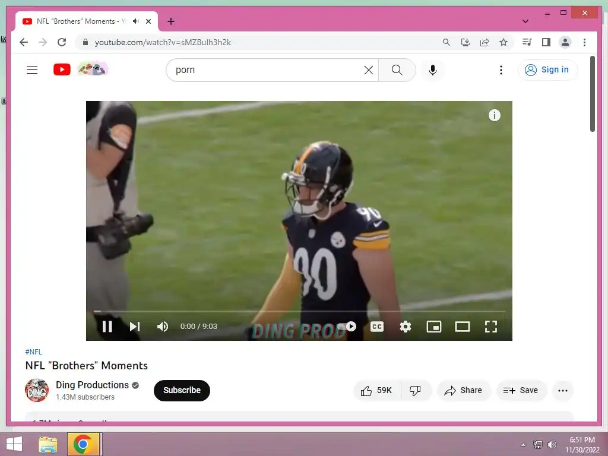Toggle closed captions CC

pyautogui.click(x=377, y=327)
